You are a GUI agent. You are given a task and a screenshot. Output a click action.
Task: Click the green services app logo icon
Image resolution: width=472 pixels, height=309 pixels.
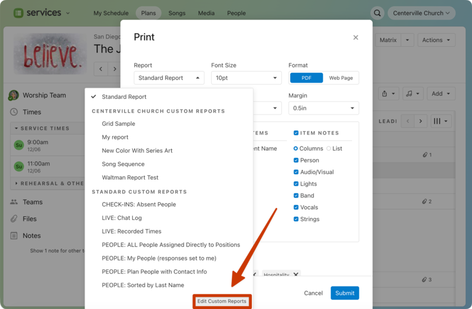coord(18,13)
